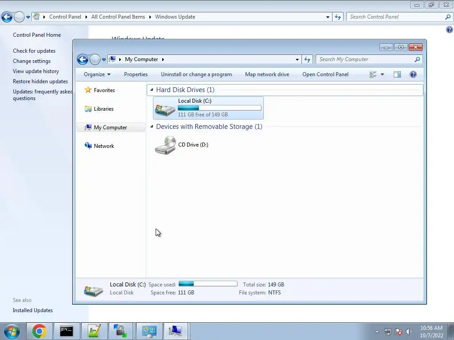The image size is (454, 340).
Task: Expand arrow after My Computer in address bar
Action: pyautogui.click(x=163, y=59)
